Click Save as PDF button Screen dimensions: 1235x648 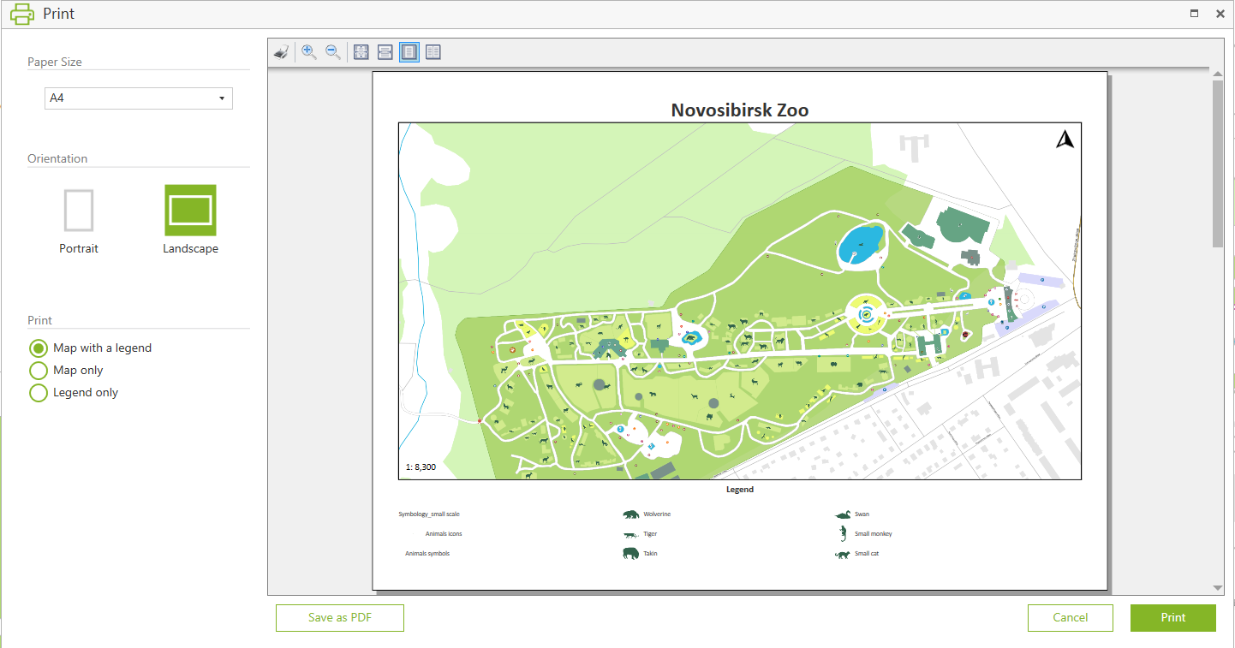(x=340, y=618)
